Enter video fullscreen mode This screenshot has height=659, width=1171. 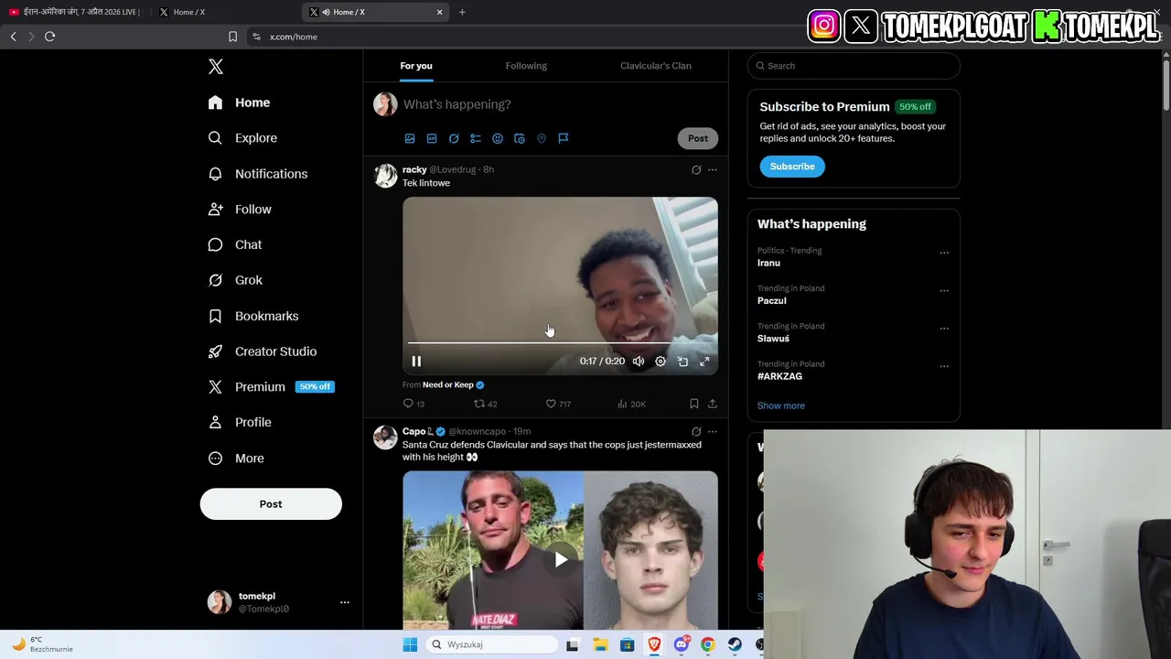click(704, 362)
